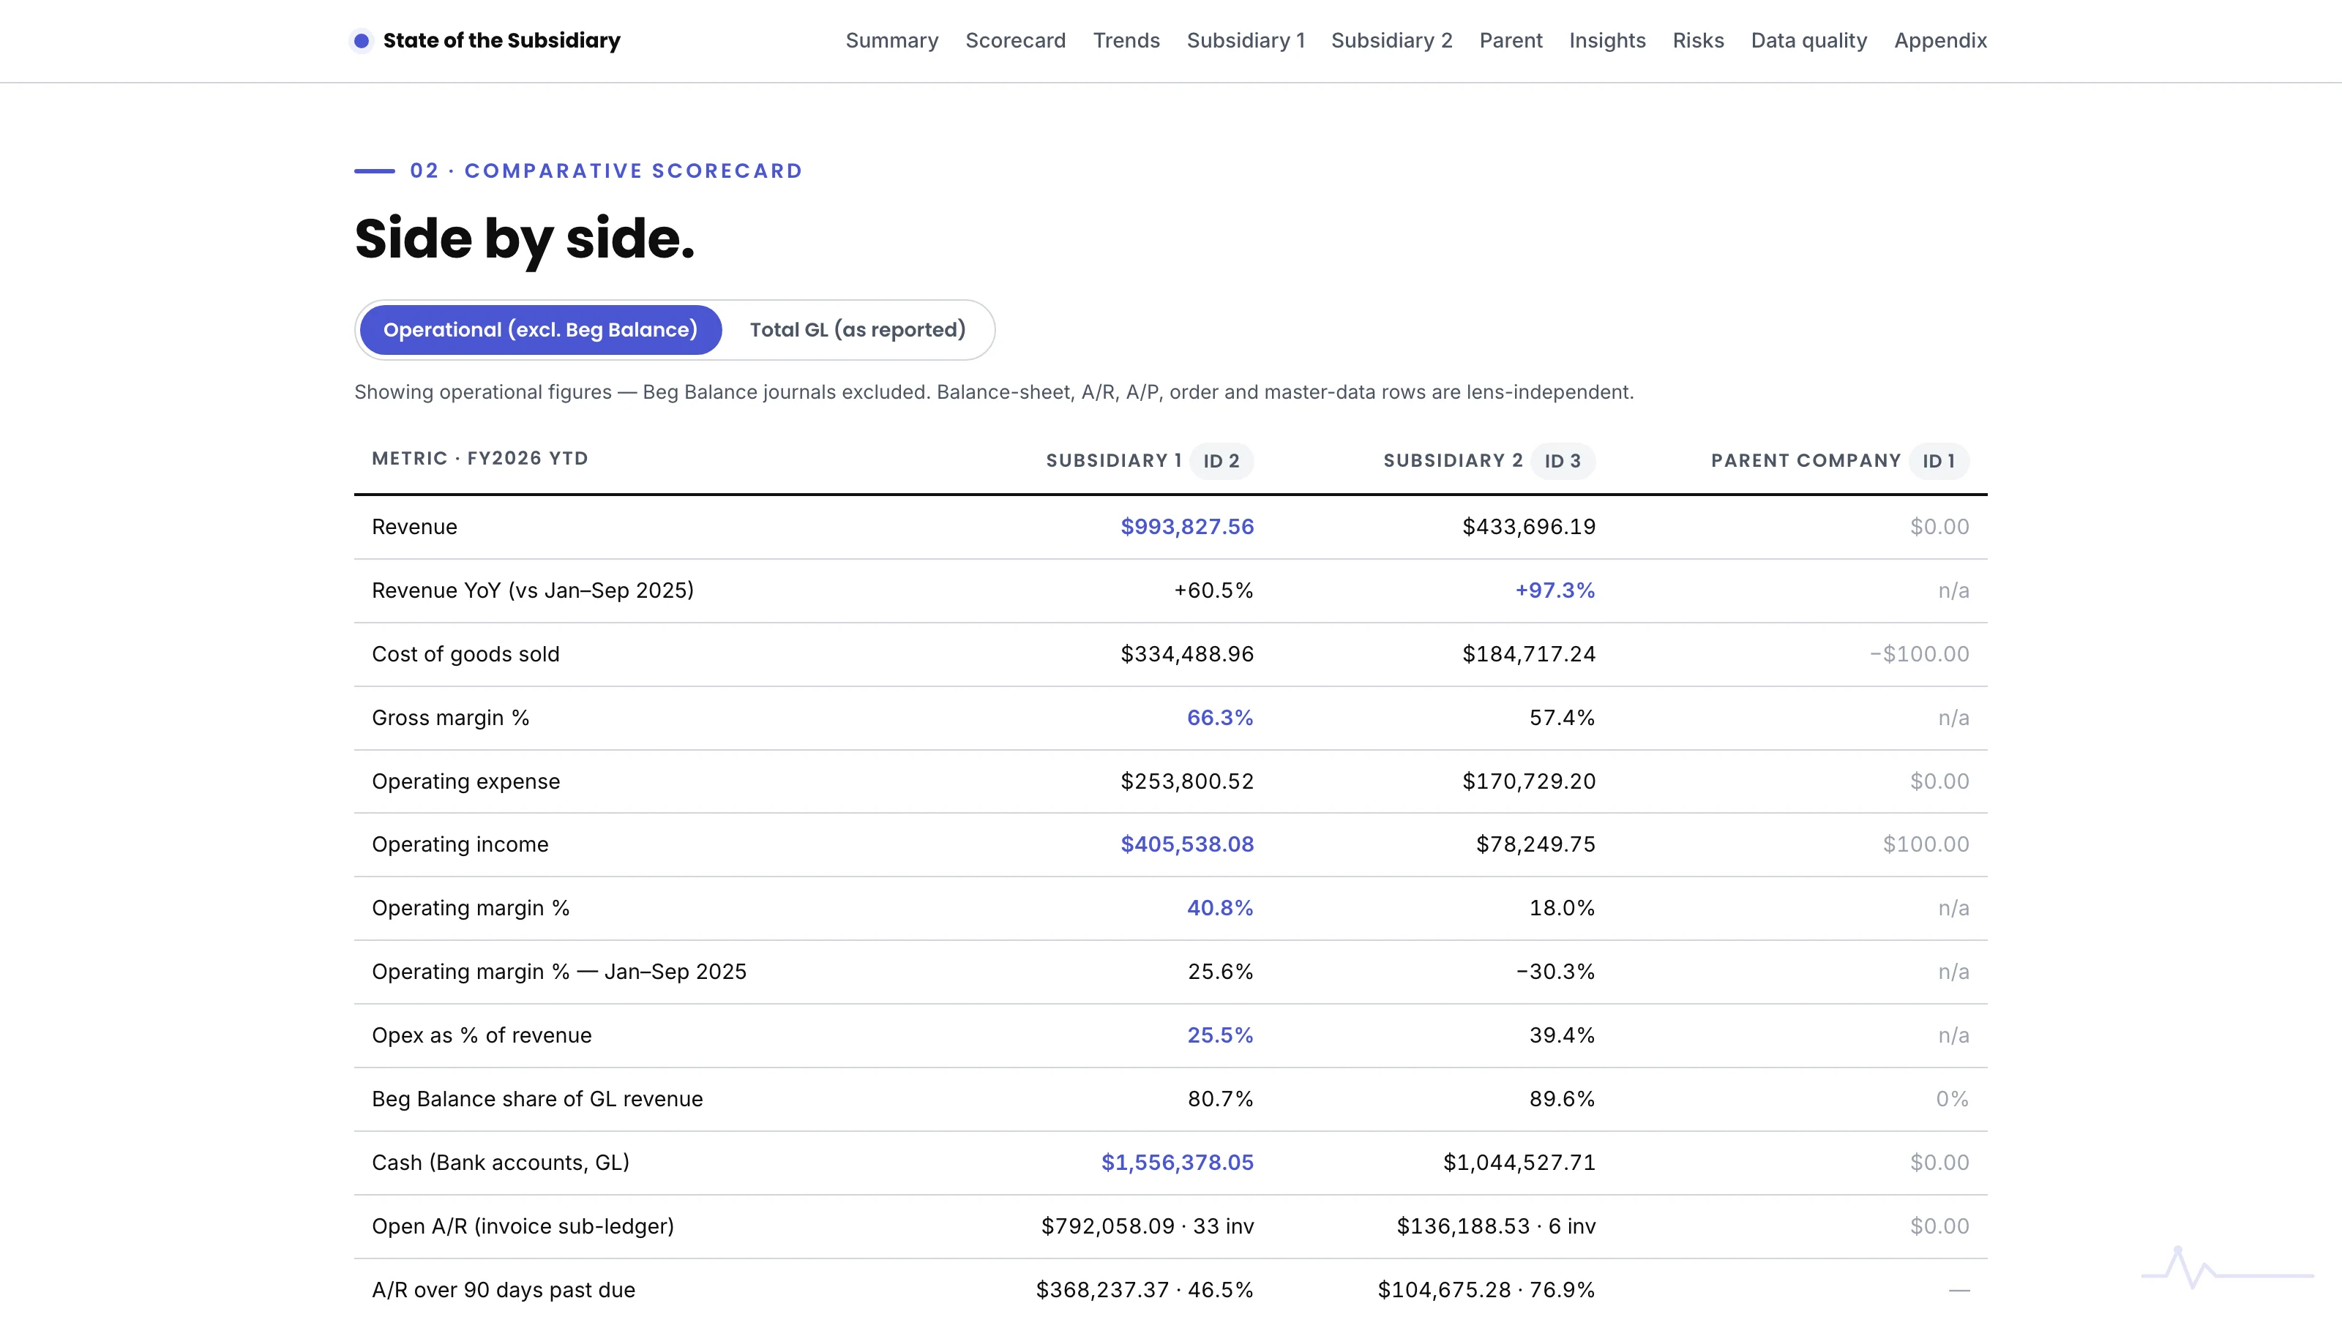The width and height of the screenshot is (2342, 1317).
Task: Select $253,800.52 operating expense value
Action: coord(1186,781)
